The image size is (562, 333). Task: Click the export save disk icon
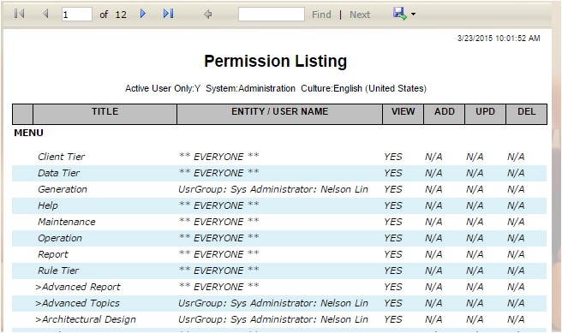(399, 14)
